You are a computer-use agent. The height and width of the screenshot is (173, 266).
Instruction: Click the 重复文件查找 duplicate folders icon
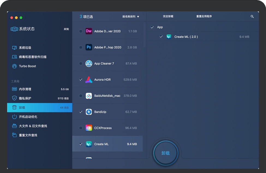[14, 135]
